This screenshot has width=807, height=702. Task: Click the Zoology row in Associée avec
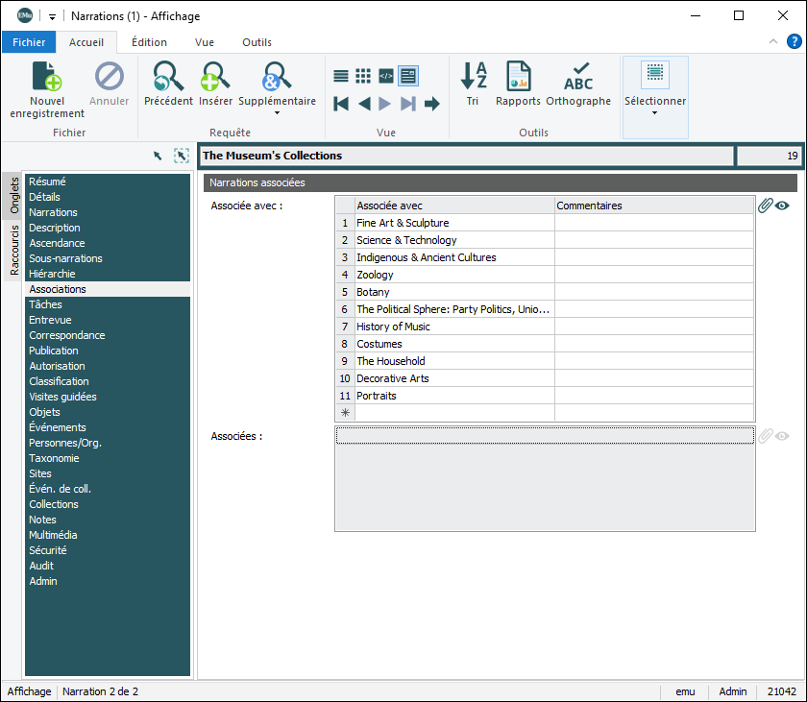click(375, 275)
